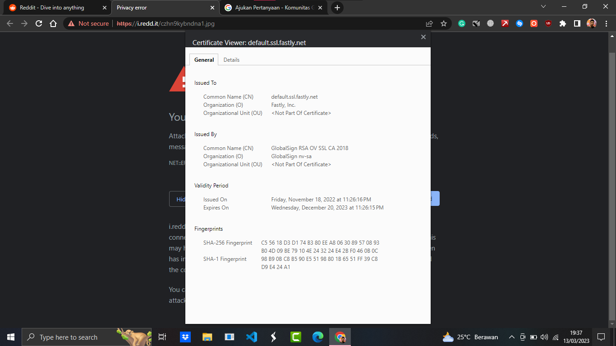The width and height of the screenshot is (616, 346).
Task: Close the Certificate Viewer dialog
Action: 423,37
